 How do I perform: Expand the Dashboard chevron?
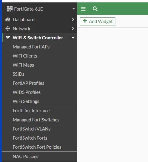point(73,19)
